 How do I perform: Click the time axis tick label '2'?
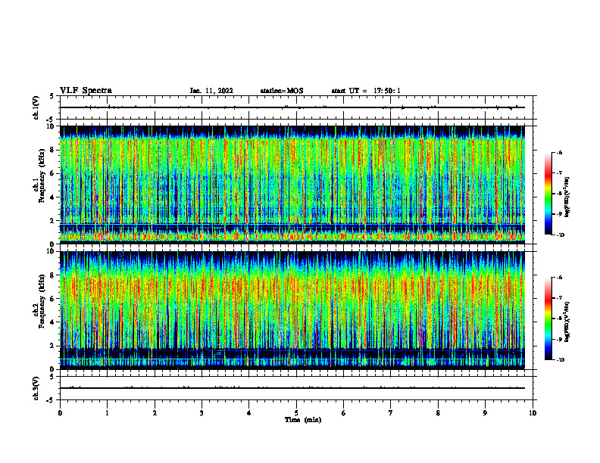(155, 413)
